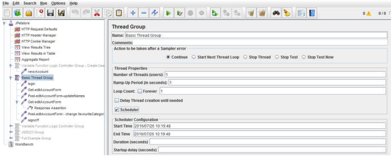Choose the Stop Thread radio button
Viewport: 391px width, 156px height.
245,57
